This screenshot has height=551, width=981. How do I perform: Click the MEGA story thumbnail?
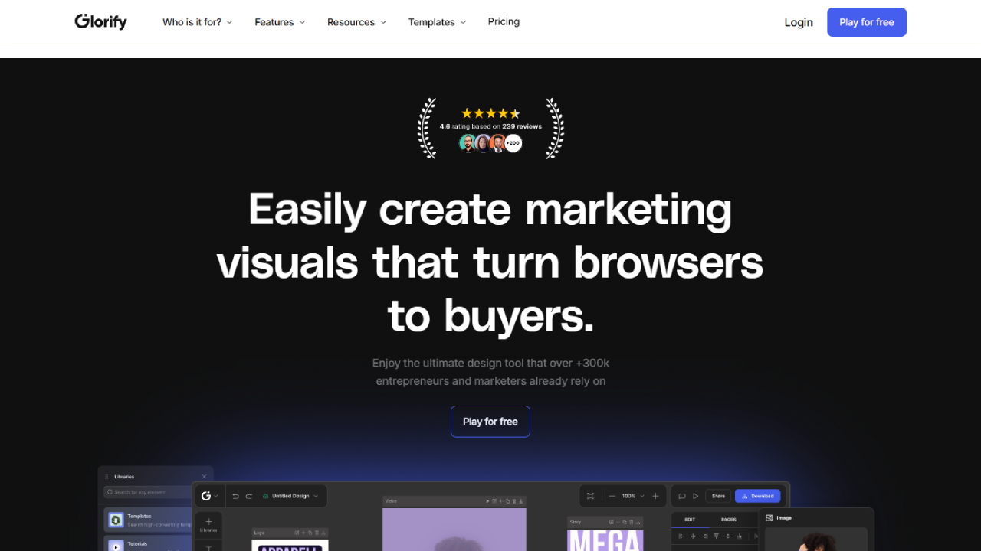[x=605, y=540]
